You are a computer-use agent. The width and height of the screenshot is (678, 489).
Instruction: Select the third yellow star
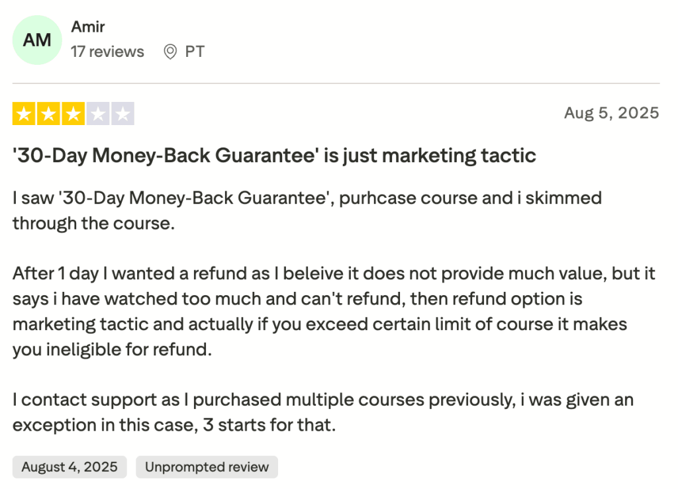tap(73, 113)
